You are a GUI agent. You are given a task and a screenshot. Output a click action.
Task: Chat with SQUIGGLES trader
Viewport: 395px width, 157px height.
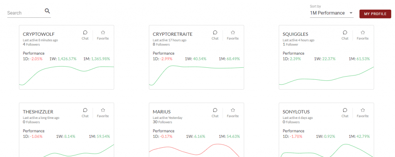click(345, 35)
